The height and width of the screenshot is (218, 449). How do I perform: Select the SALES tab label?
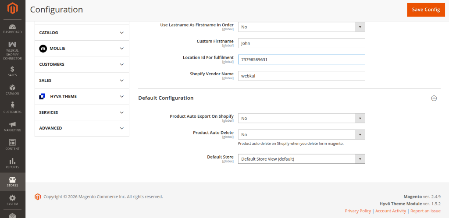click(x=45, y=81)
